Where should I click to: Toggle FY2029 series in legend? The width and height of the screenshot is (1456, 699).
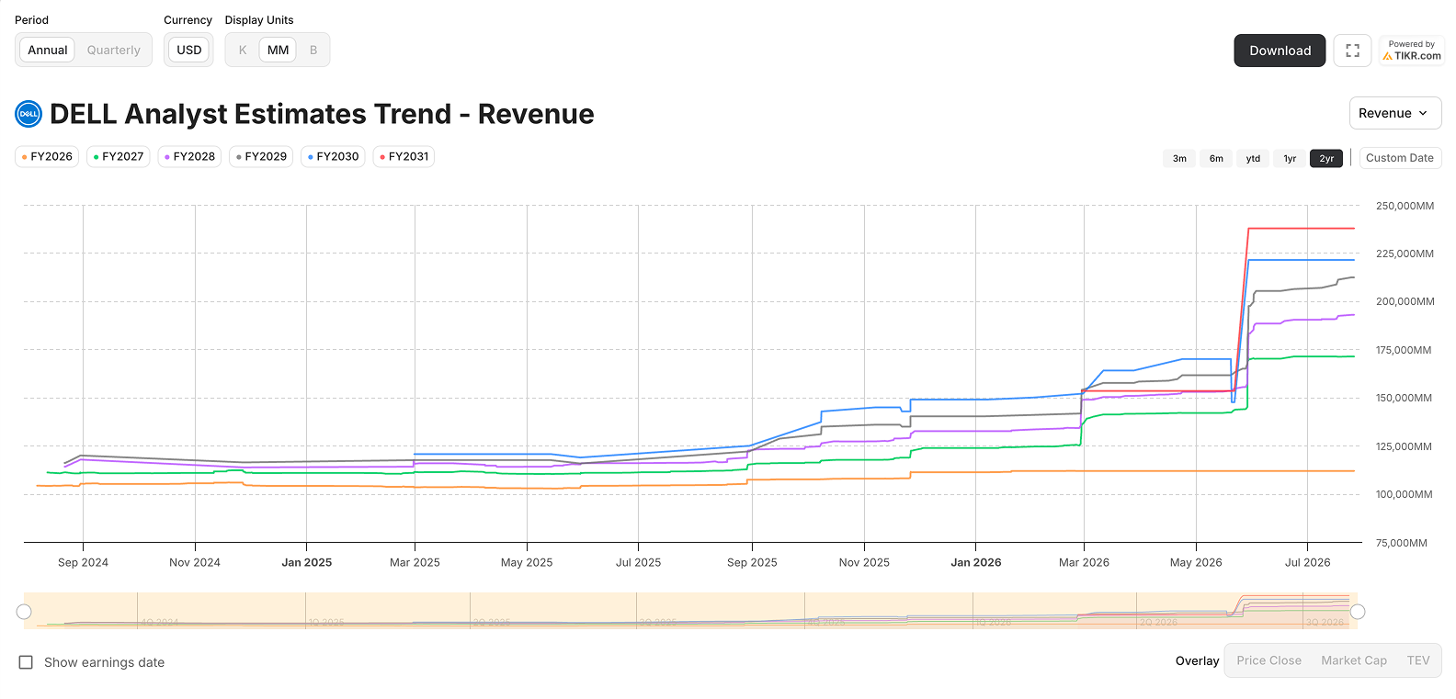(x=261, y=157)
